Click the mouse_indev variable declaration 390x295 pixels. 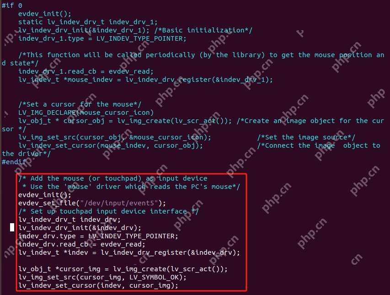click(x=145, y=80)
